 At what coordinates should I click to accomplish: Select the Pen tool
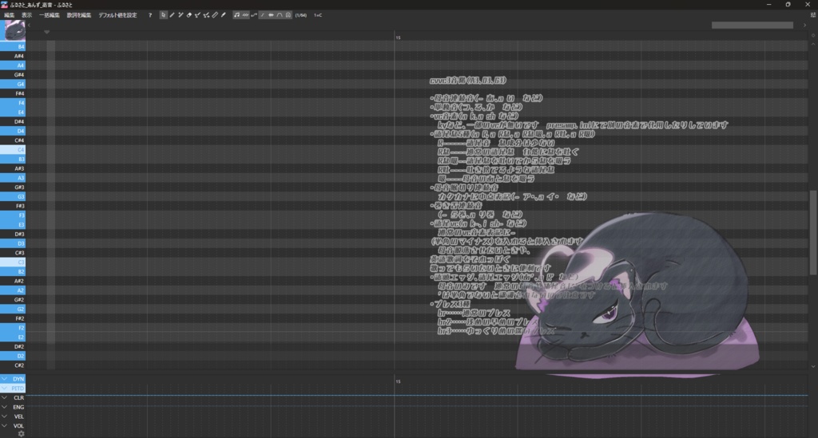(x=172, y=15)
